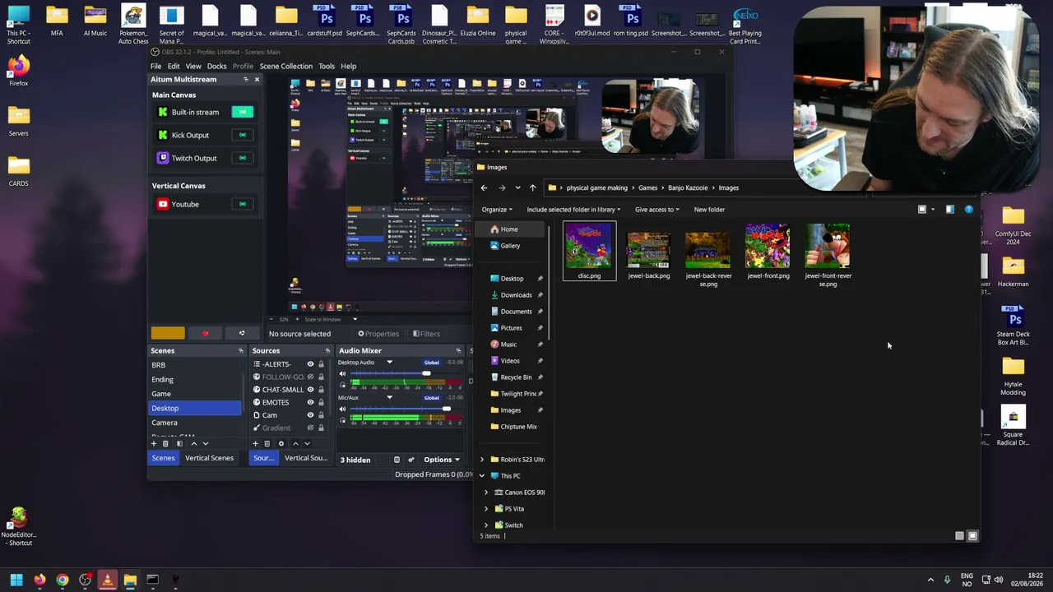This screenshot has height=592, width=1053.
Task: Open audio mixer Options dropdown
Action: [x=442, y=460]
